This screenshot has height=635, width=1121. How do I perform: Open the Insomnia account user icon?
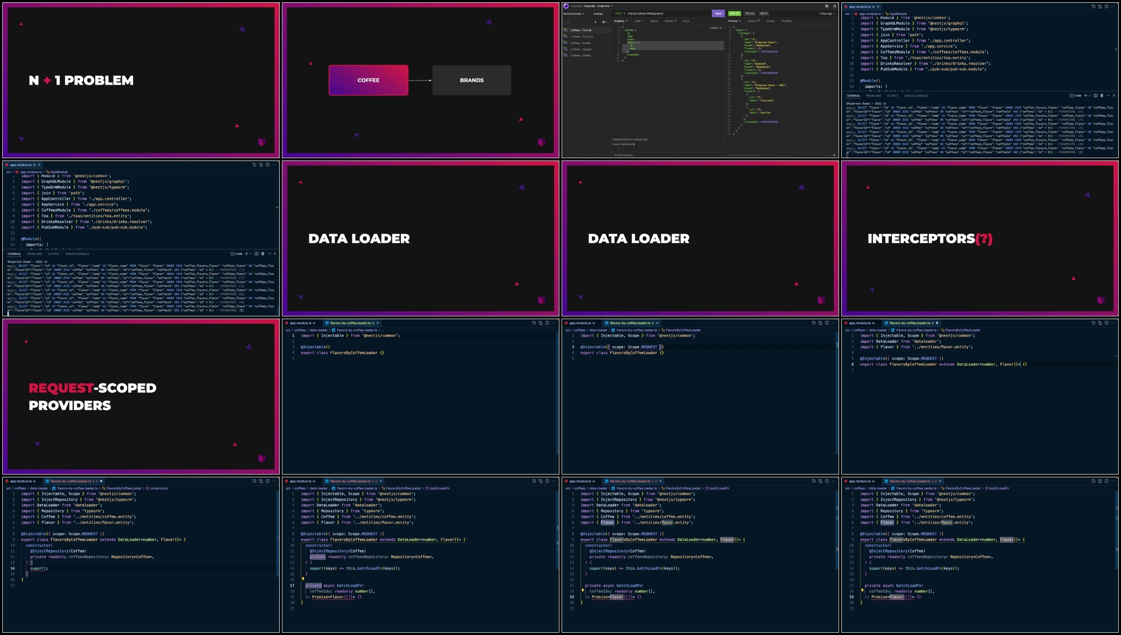coord(834,6)
